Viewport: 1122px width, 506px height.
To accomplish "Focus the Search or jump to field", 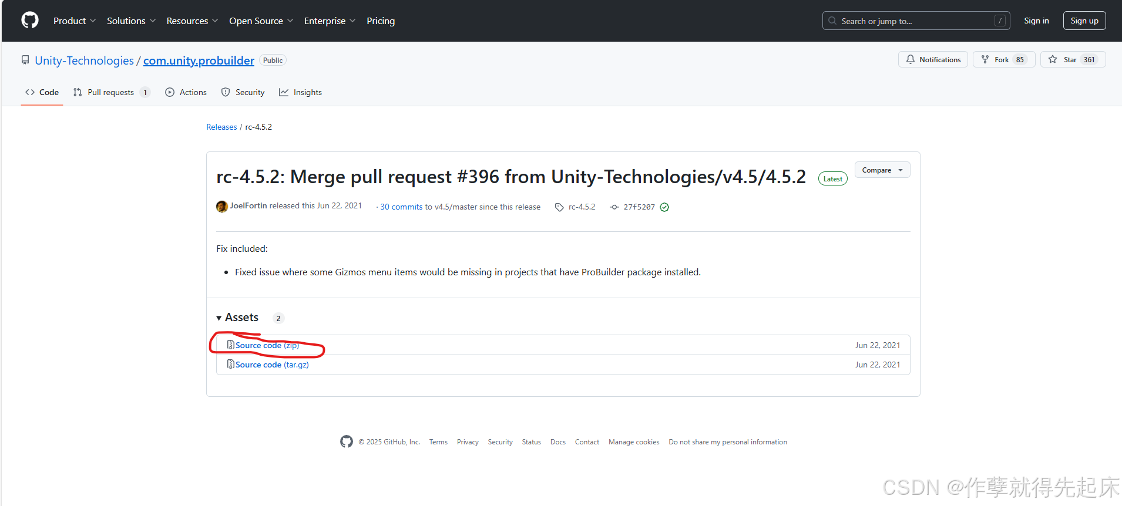I will pos(916,21).
